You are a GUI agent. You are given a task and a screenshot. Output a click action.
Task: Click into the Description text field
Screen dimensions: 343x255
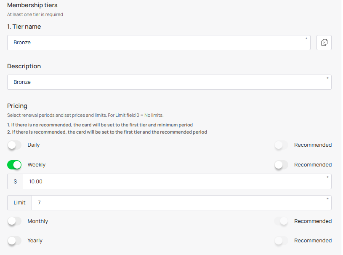point(169,82)
